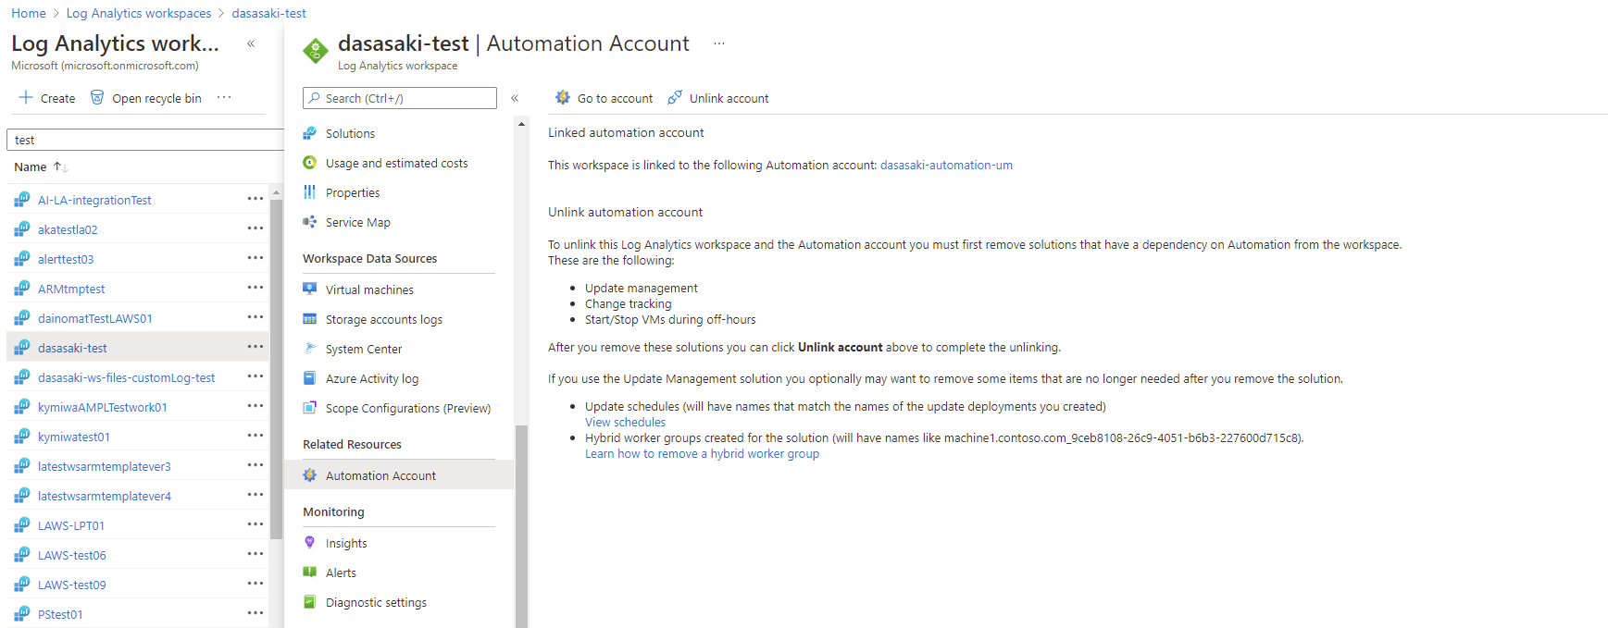Click the Storage accounts logs icon

click(310, 319)
